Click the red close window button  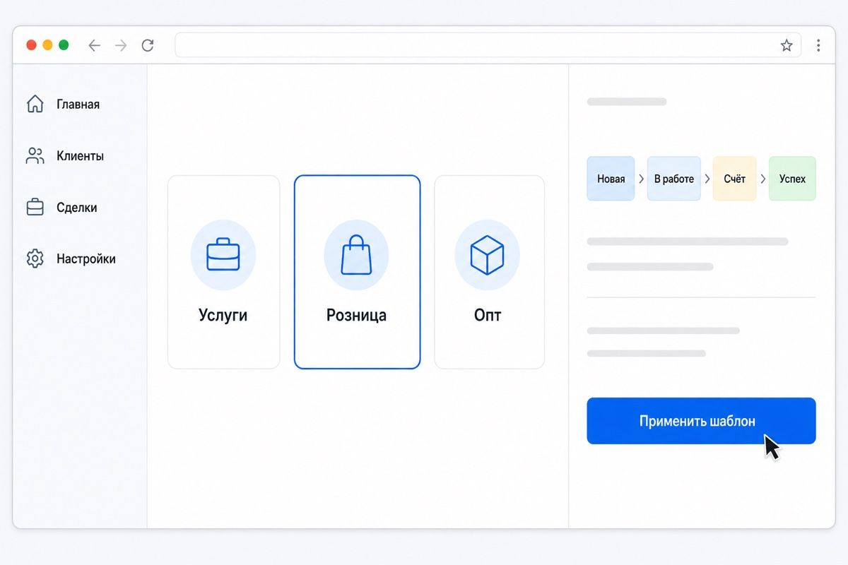pos(31,45)
